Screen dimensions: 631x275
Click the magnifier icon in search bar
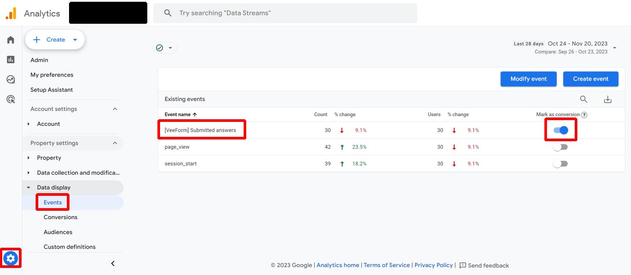[x=168, y=13]
